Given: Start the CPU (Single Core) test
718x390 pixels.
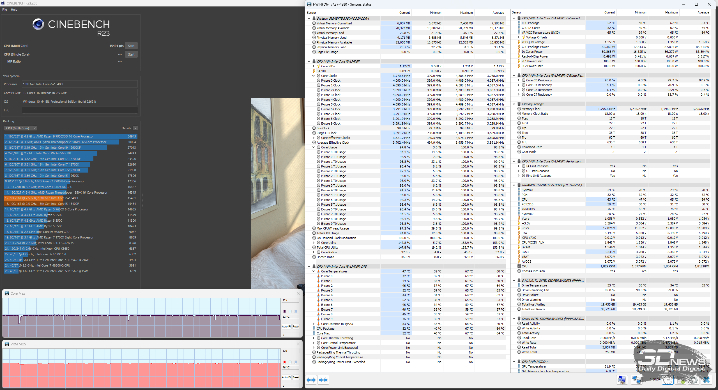Looking at the screenshot, I should (x=131, y=54).
